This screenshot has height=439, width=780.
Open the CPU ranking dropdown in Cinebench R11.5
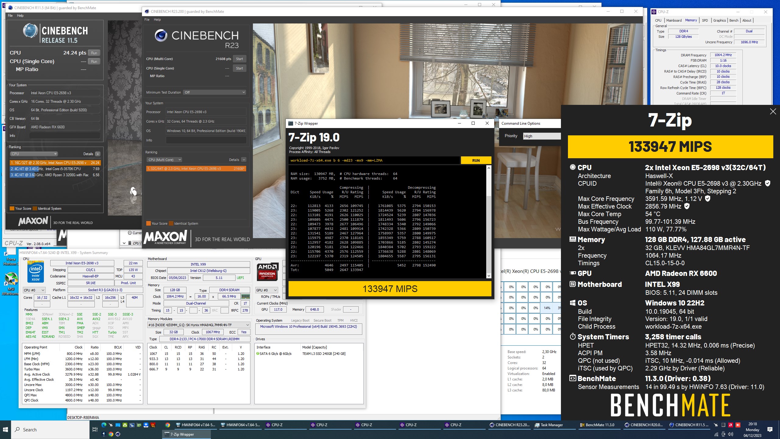[34, 154]
